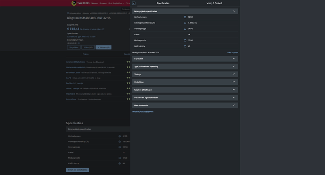
Task: Click info icon for Modulegrootte in panel
Action: [185, 40]
